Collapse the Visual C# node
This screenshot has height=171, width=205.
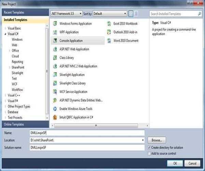(x=5, y=34)
